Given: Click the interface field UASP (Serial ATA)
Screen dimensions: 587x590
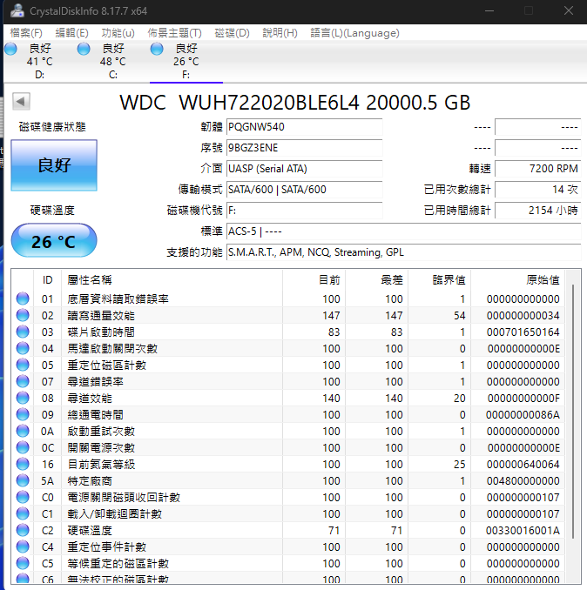Looking at the screenshot, I should point(304,169).
